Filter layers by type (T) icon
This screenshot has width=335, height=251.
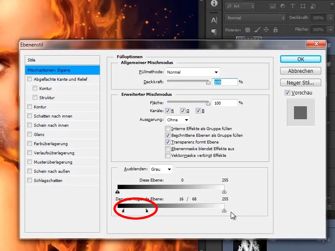(x=293, y=6)
